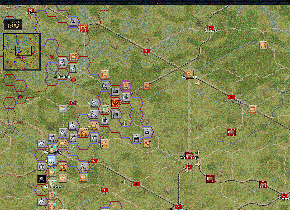Expand the hidden top menu panel arrow

pos(157,3)
